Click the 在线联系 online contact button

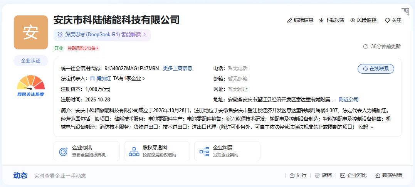pos(376,69)
